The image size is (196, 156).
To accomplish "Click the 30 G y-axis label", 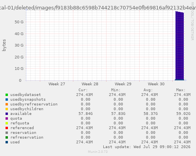I will (x=19, y=45).
